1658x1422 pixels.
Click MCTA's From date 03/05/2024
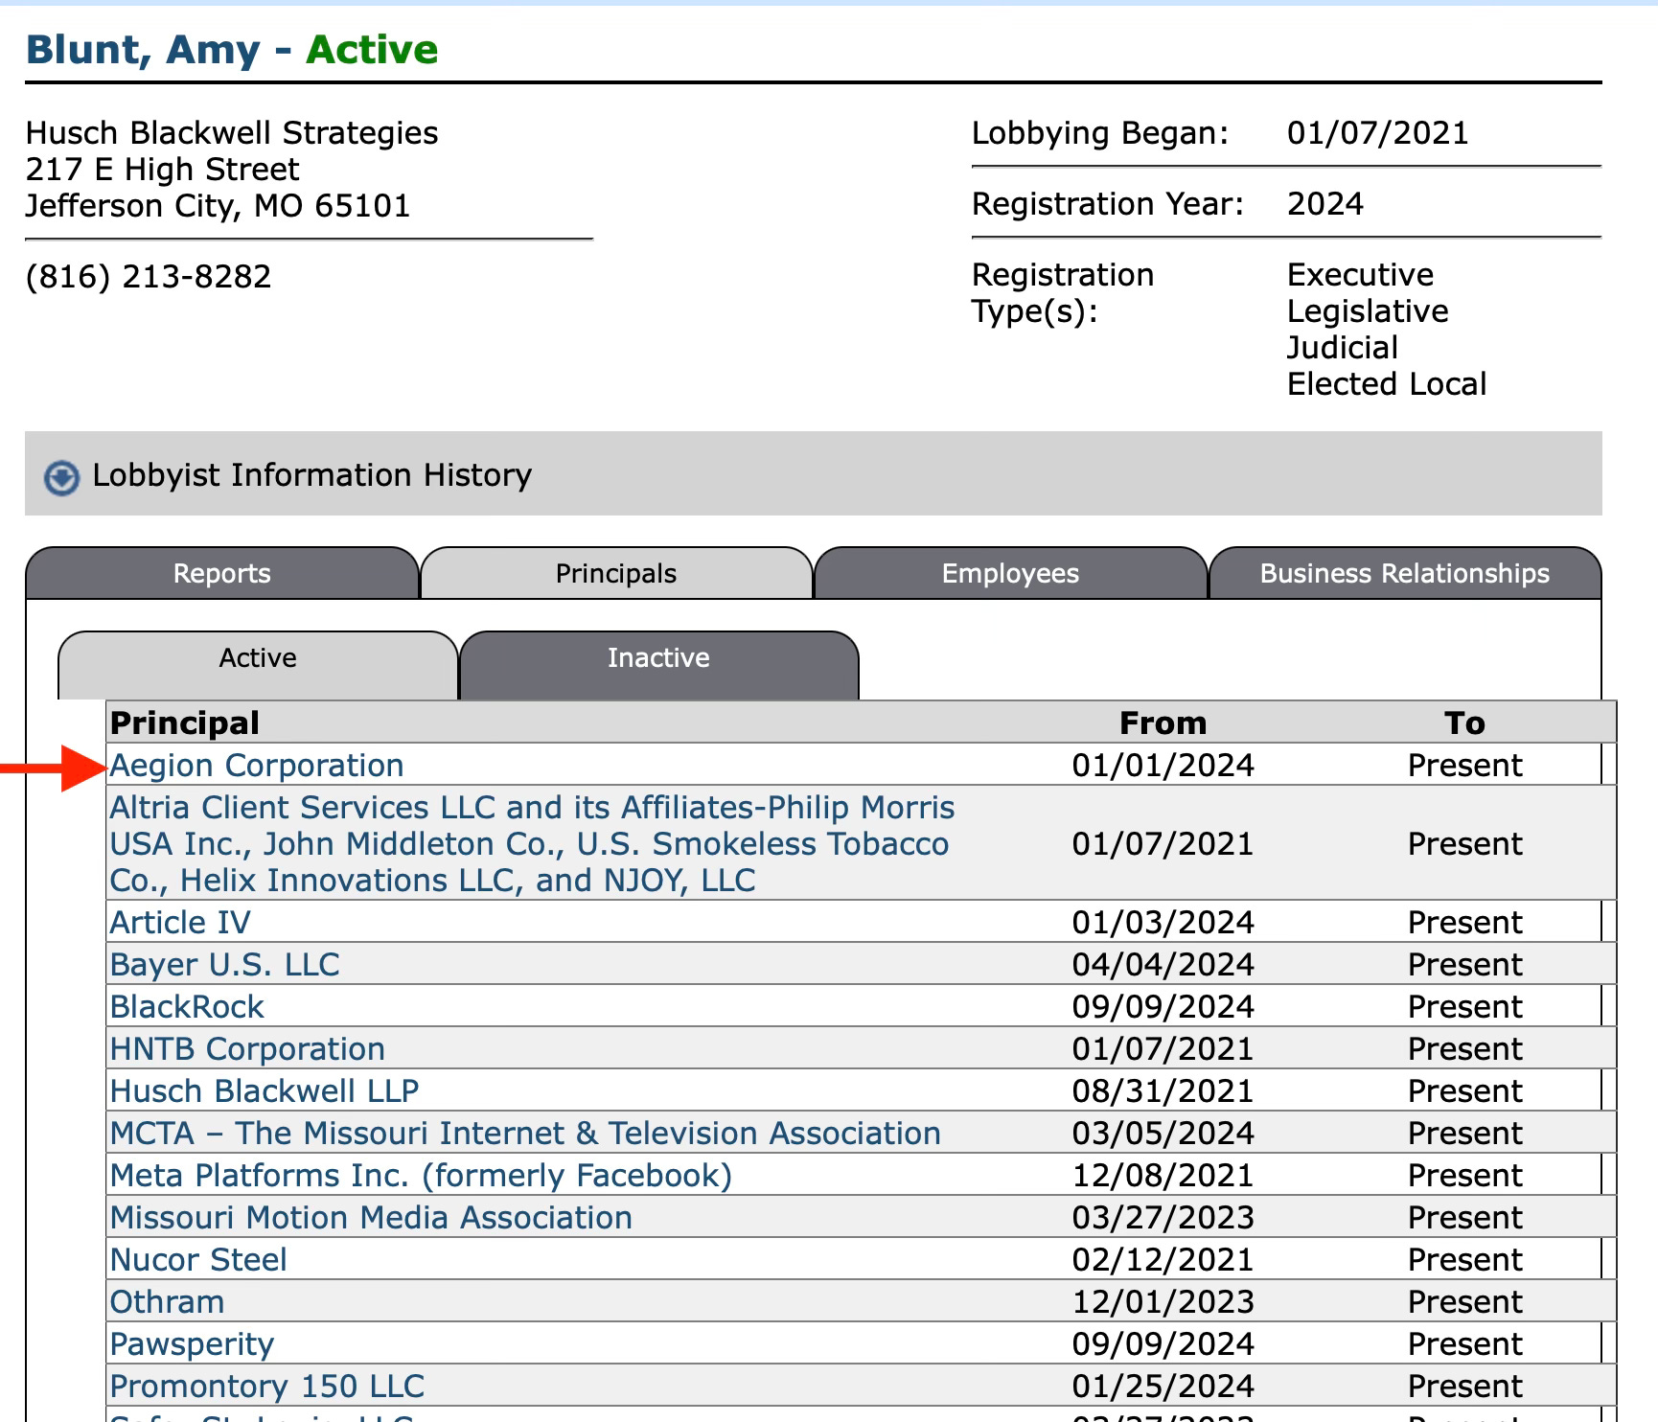[1163, 1134]
